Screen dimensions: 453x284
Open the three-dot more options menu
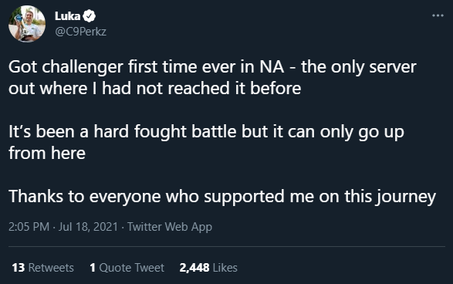pos(438,15)
